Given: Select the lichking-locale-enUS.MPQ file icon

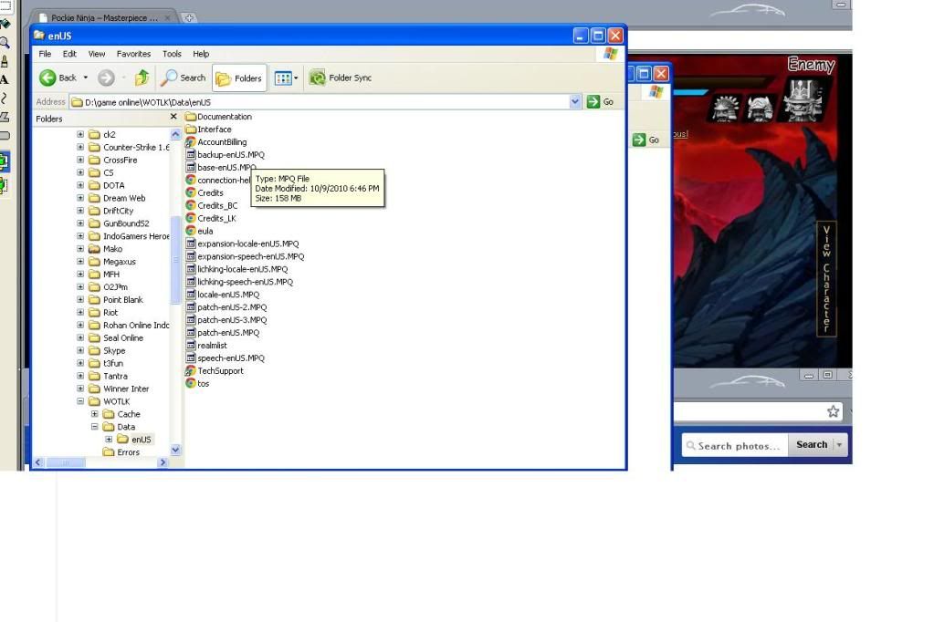Looking at the screenshot, I should (191, 268).
